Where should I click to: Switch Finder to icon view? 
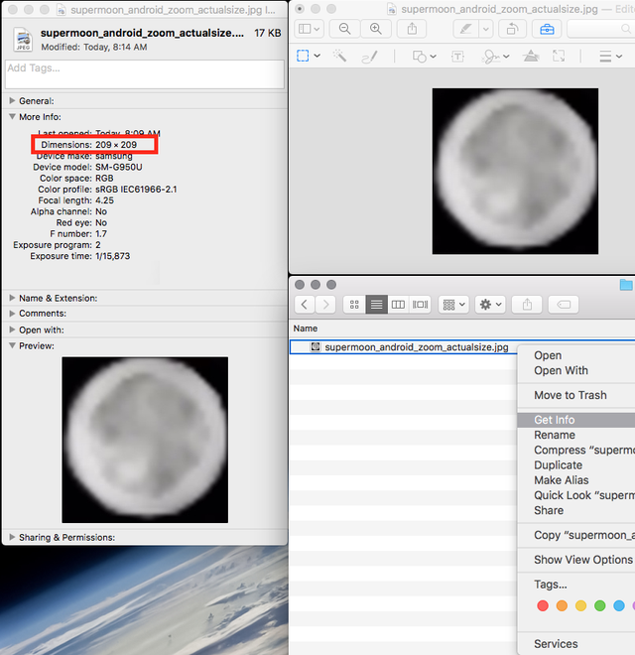pyautogui.click(x=353, y=305)
